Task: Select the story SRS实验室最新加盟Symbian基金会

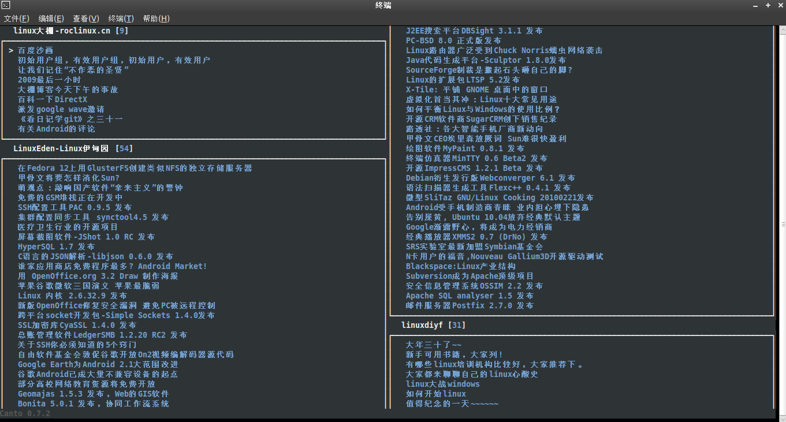Action: [474, 247]
